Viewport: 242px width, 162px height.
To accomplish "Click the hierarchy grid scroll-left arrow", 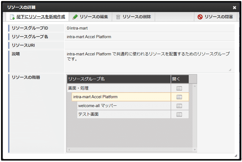I will coord(69,150).
